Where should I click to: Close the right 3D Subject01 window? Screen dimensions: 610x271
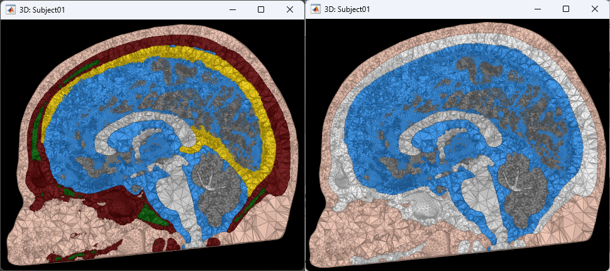594,9
